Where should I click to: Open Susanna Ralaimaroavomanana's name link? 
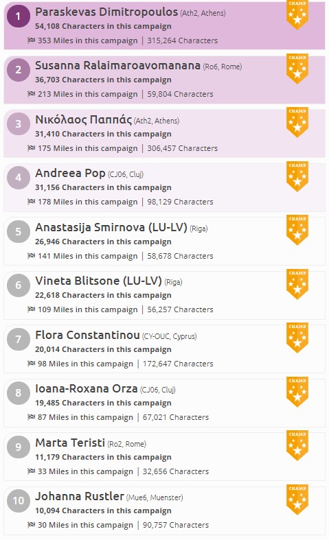click(x=117, y=65)
